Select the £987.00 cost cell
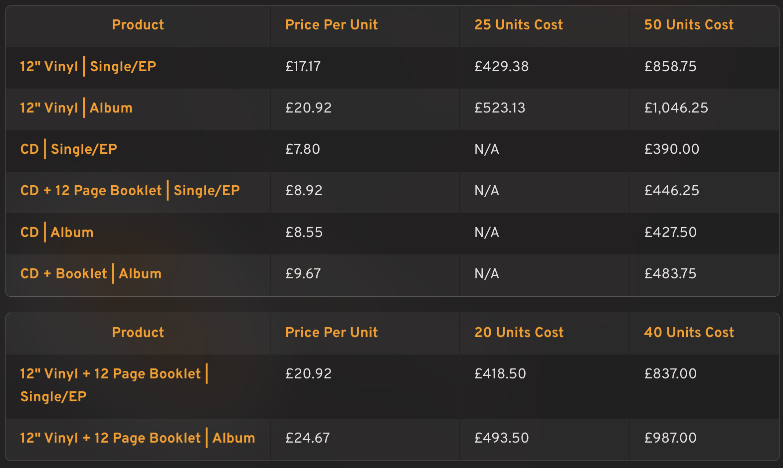 tap(670, 438)
